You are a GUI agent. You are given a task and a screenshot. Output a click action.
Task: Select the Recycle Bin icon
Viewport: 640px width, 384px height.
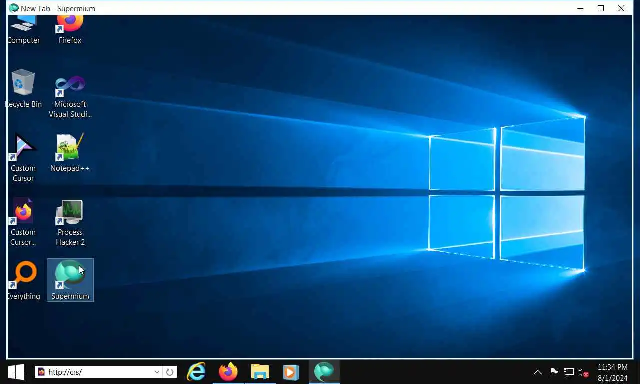point(23,89)
